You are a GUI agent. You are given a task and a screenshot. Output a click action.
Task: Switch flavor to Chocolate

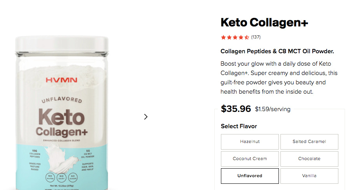click(309, 159)
